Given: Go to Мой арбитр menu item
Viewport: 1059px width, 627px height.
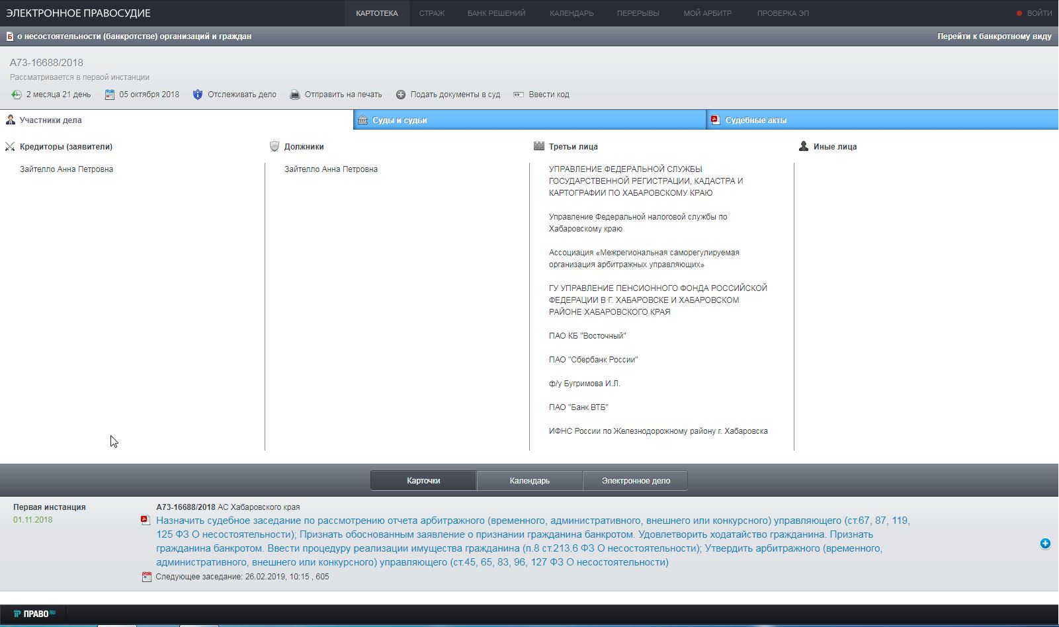Looking at the screenshot, I should coord(707,13).
